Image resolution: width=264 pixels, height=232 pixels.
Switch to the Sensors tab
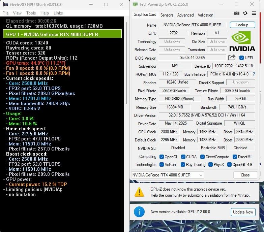[x=167, y=15]
